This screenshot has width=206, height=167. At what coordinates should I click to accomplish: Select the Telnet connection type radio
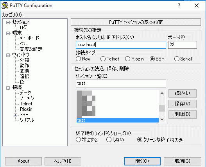click(x=103, y=59)
